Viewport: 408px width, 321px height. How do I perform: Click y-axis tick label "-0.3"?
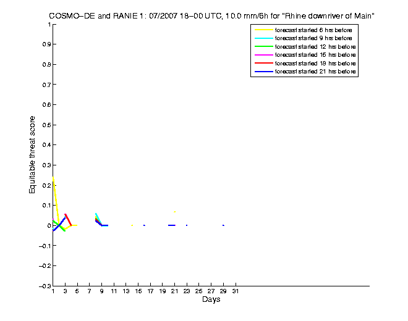45,286
